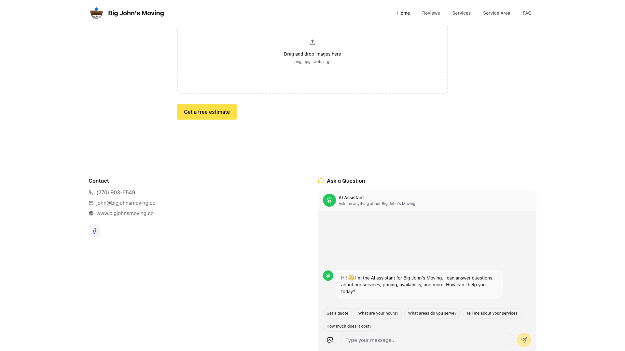The image size is (625, 351).
Task: Click the green AI Assistant robot avatar
Action: coord(329,200)
